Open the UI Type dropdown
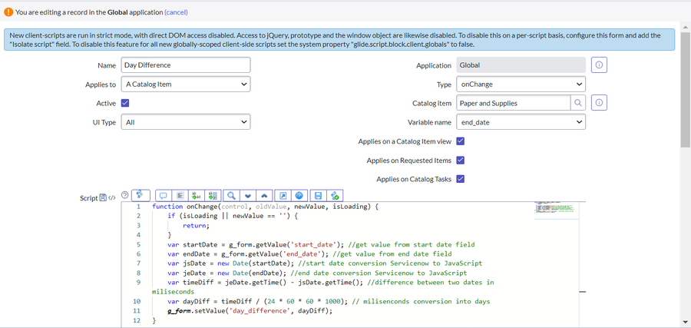The height and width of the screenshot is (328, 691). (x=186, y=122)
